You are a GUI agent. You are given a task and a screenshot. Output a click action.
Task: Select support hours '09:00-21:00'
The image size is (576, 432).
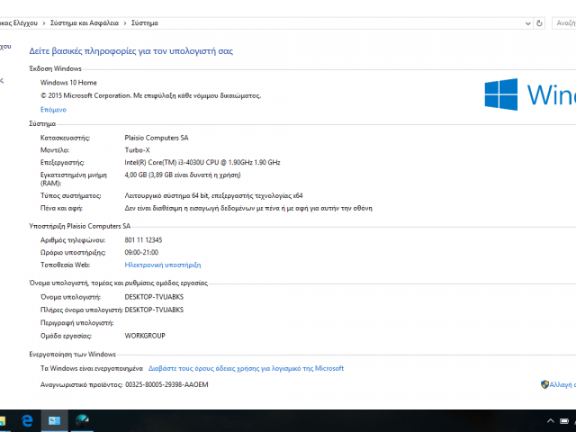(x=141, y=252)
